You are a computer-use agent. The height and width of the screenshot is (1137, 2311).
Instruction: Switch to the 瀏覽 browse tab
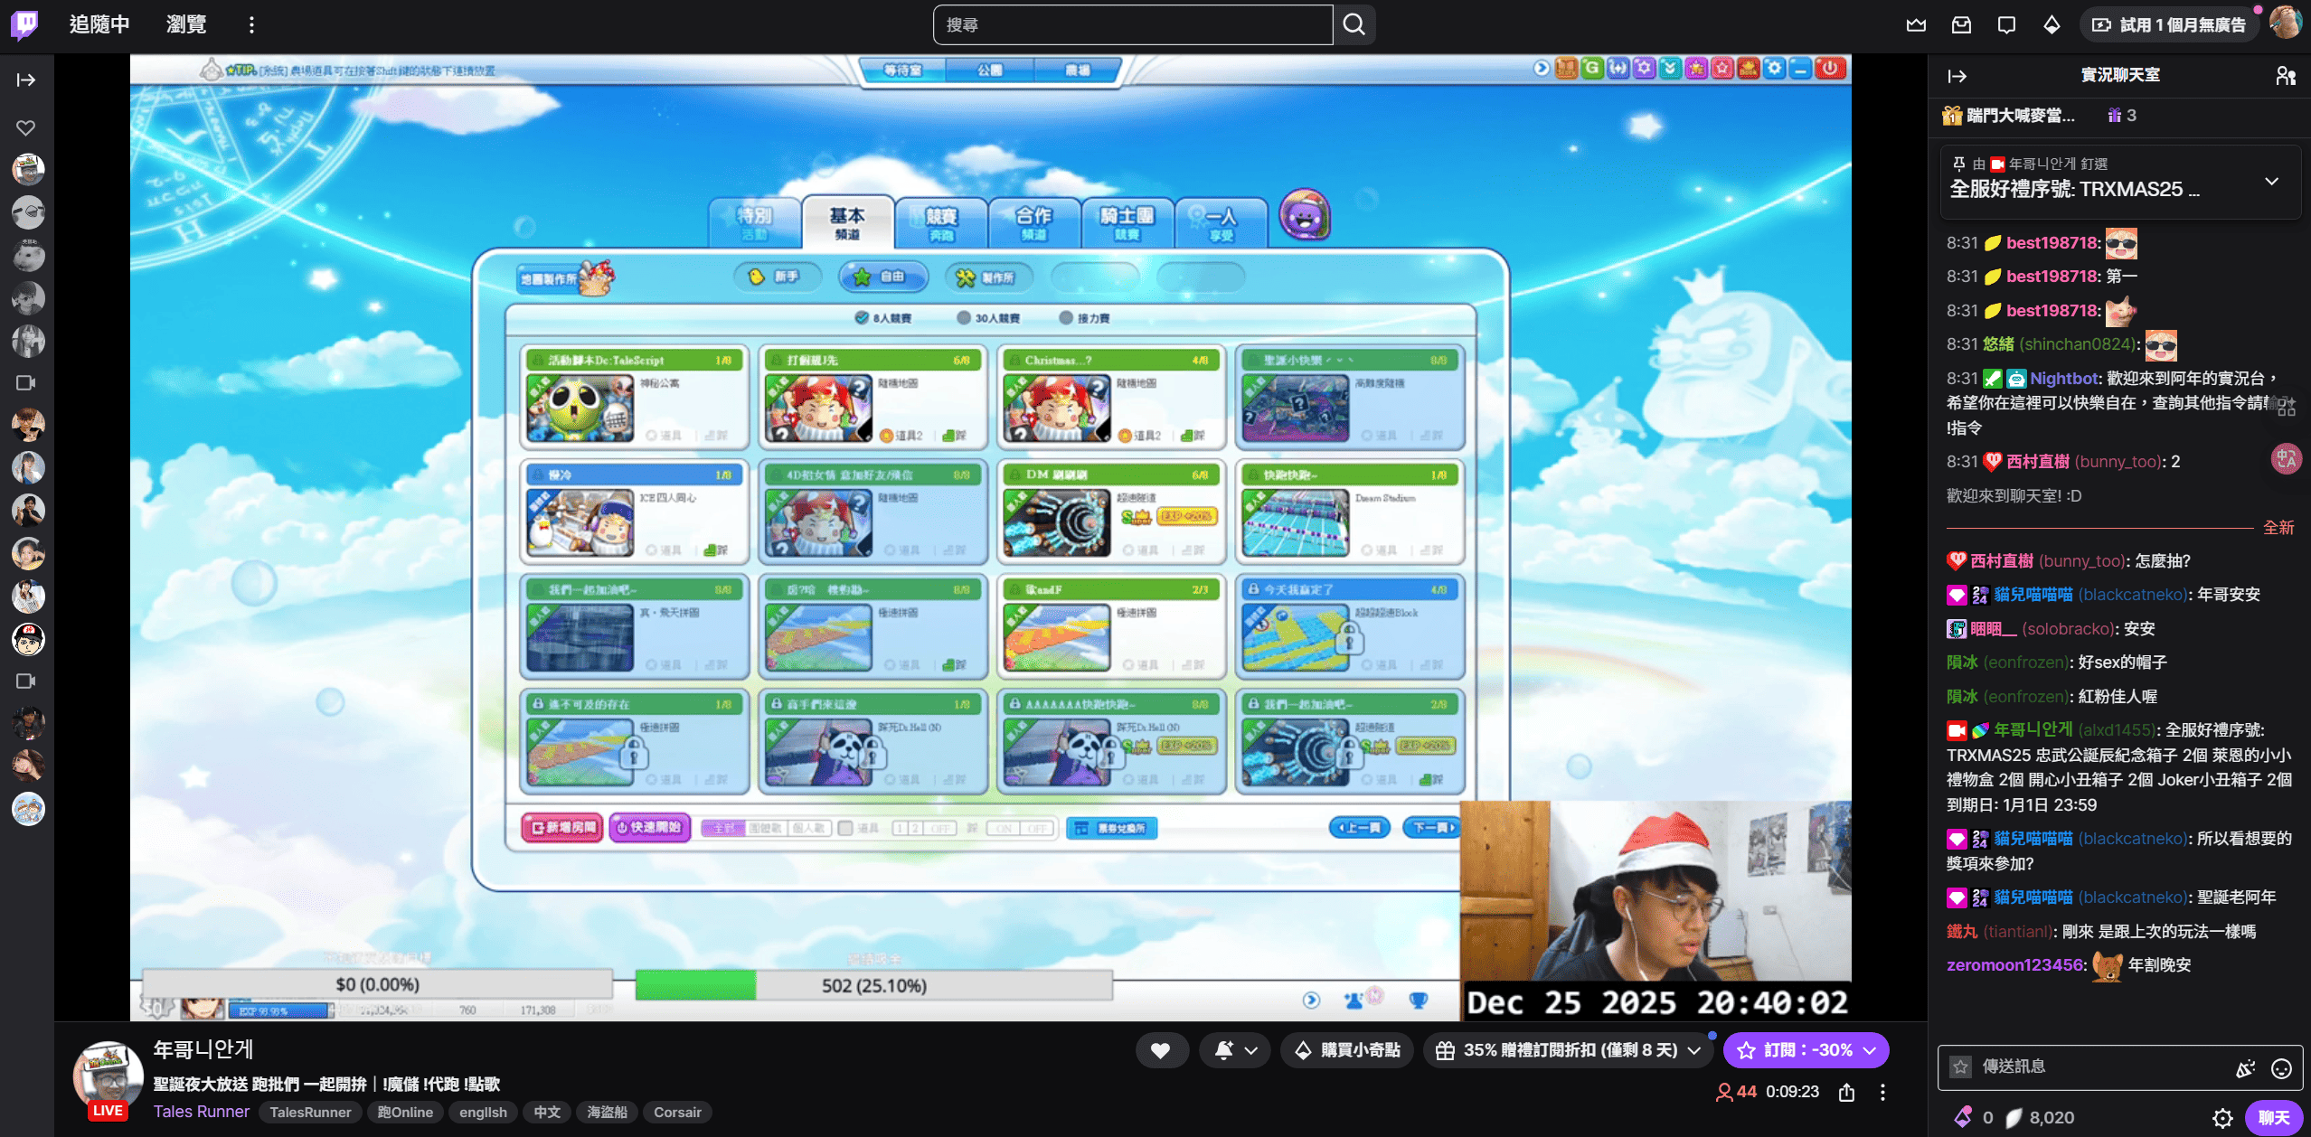tap(186, 24)
